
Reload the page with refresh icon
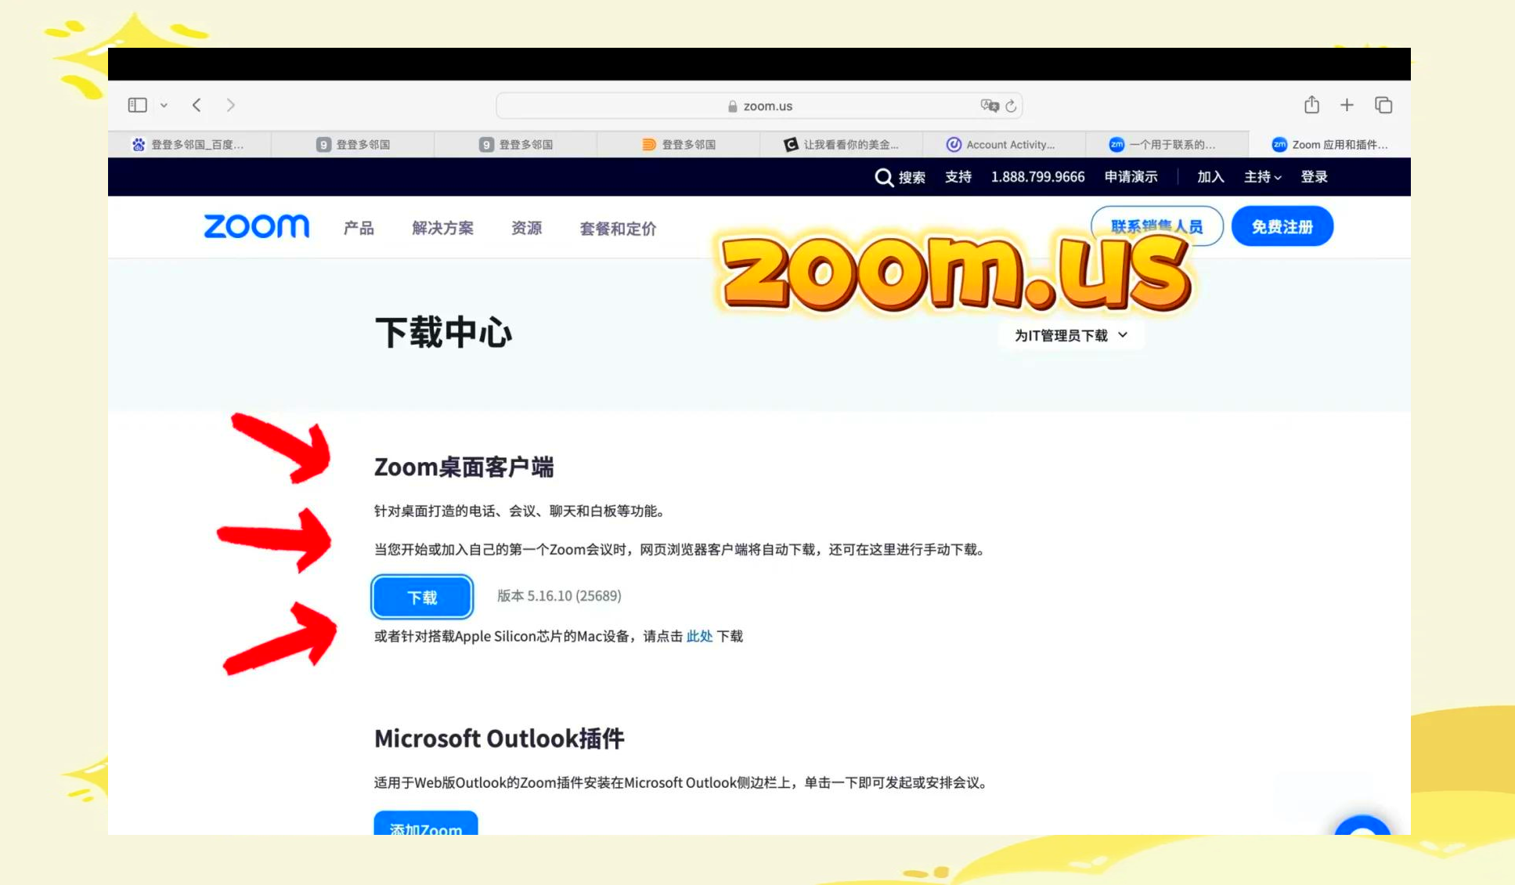1011,106
